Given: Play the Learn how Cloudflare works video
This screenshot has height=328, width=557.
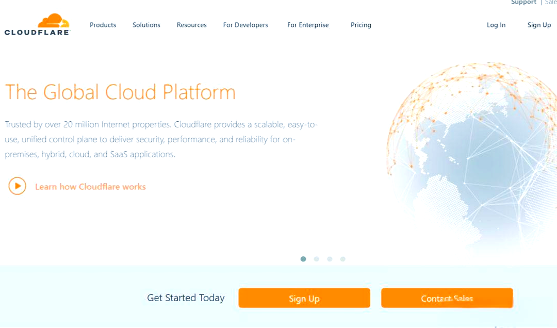Looking at the screenshot, I should (x=18, y=186).
